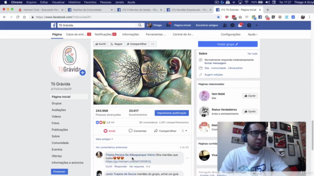Open Ver comentários anteriores link

coord(111,147)
